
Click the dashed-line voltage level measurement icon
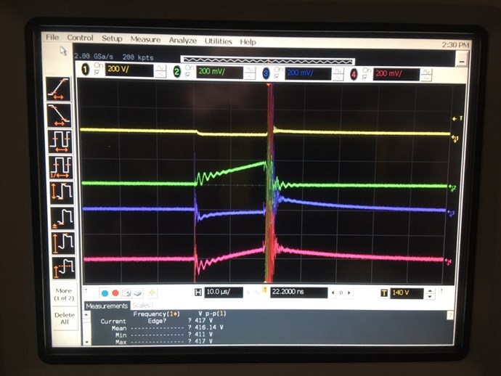64,268
